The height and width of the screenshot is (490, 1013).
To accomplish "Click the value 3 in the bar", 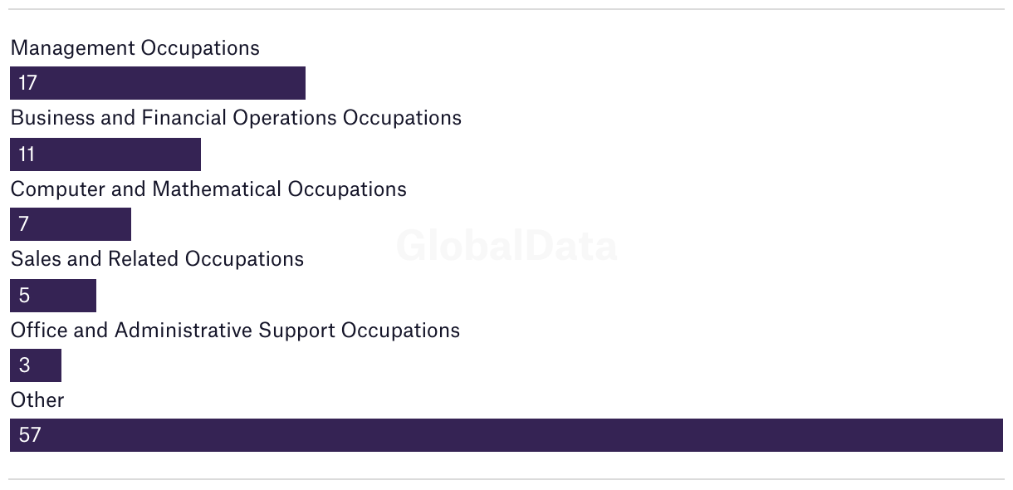I will pyautogui.click(x=24, y=365).
